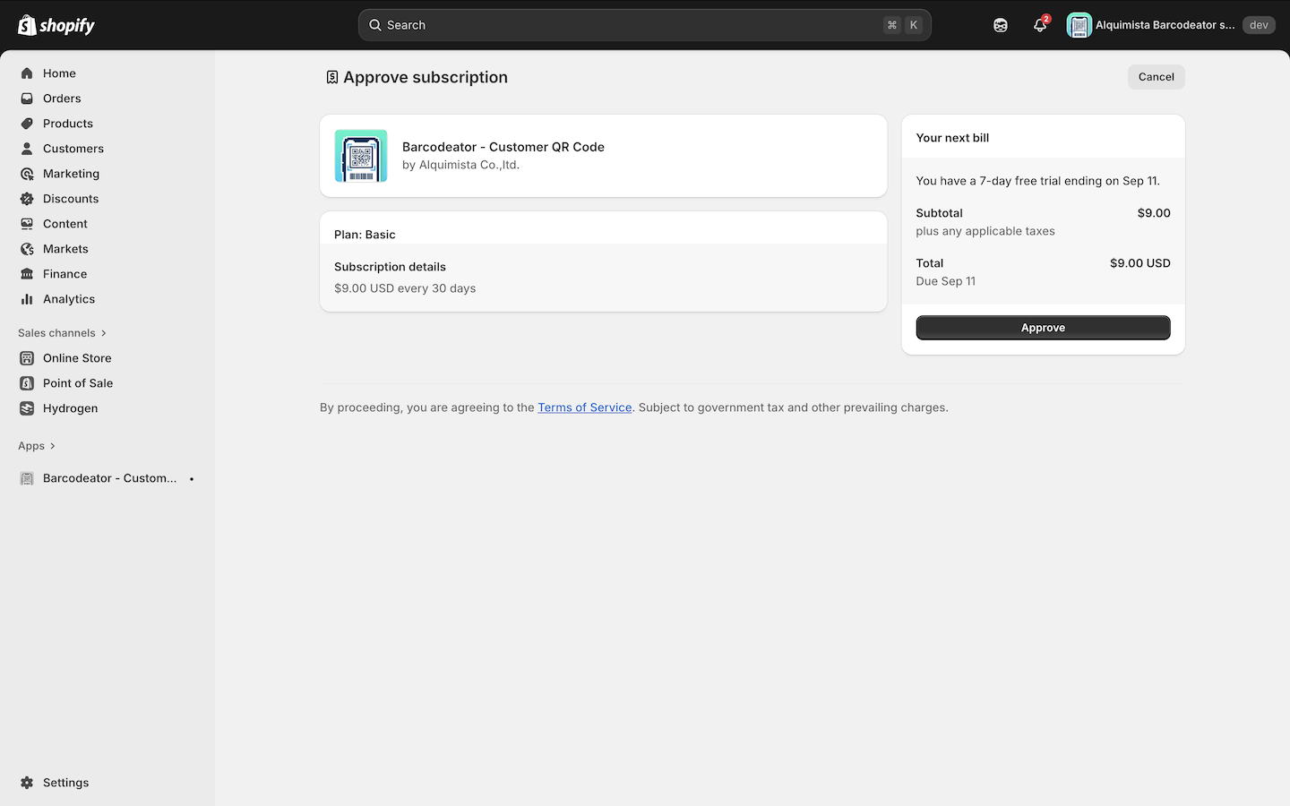Expand the Sales channels section
Image resolution: width=1290 pixels, height=806 pixels.
pos(62,333)
